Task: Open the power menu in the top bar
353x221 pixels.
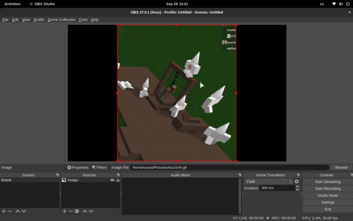Action: (x=348, y=4)
